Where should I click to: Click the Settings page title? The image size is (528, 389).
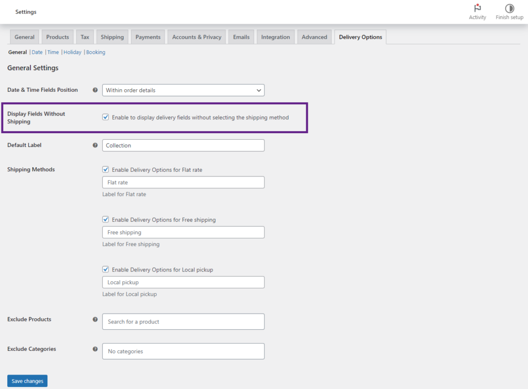[x=26, y=12]
